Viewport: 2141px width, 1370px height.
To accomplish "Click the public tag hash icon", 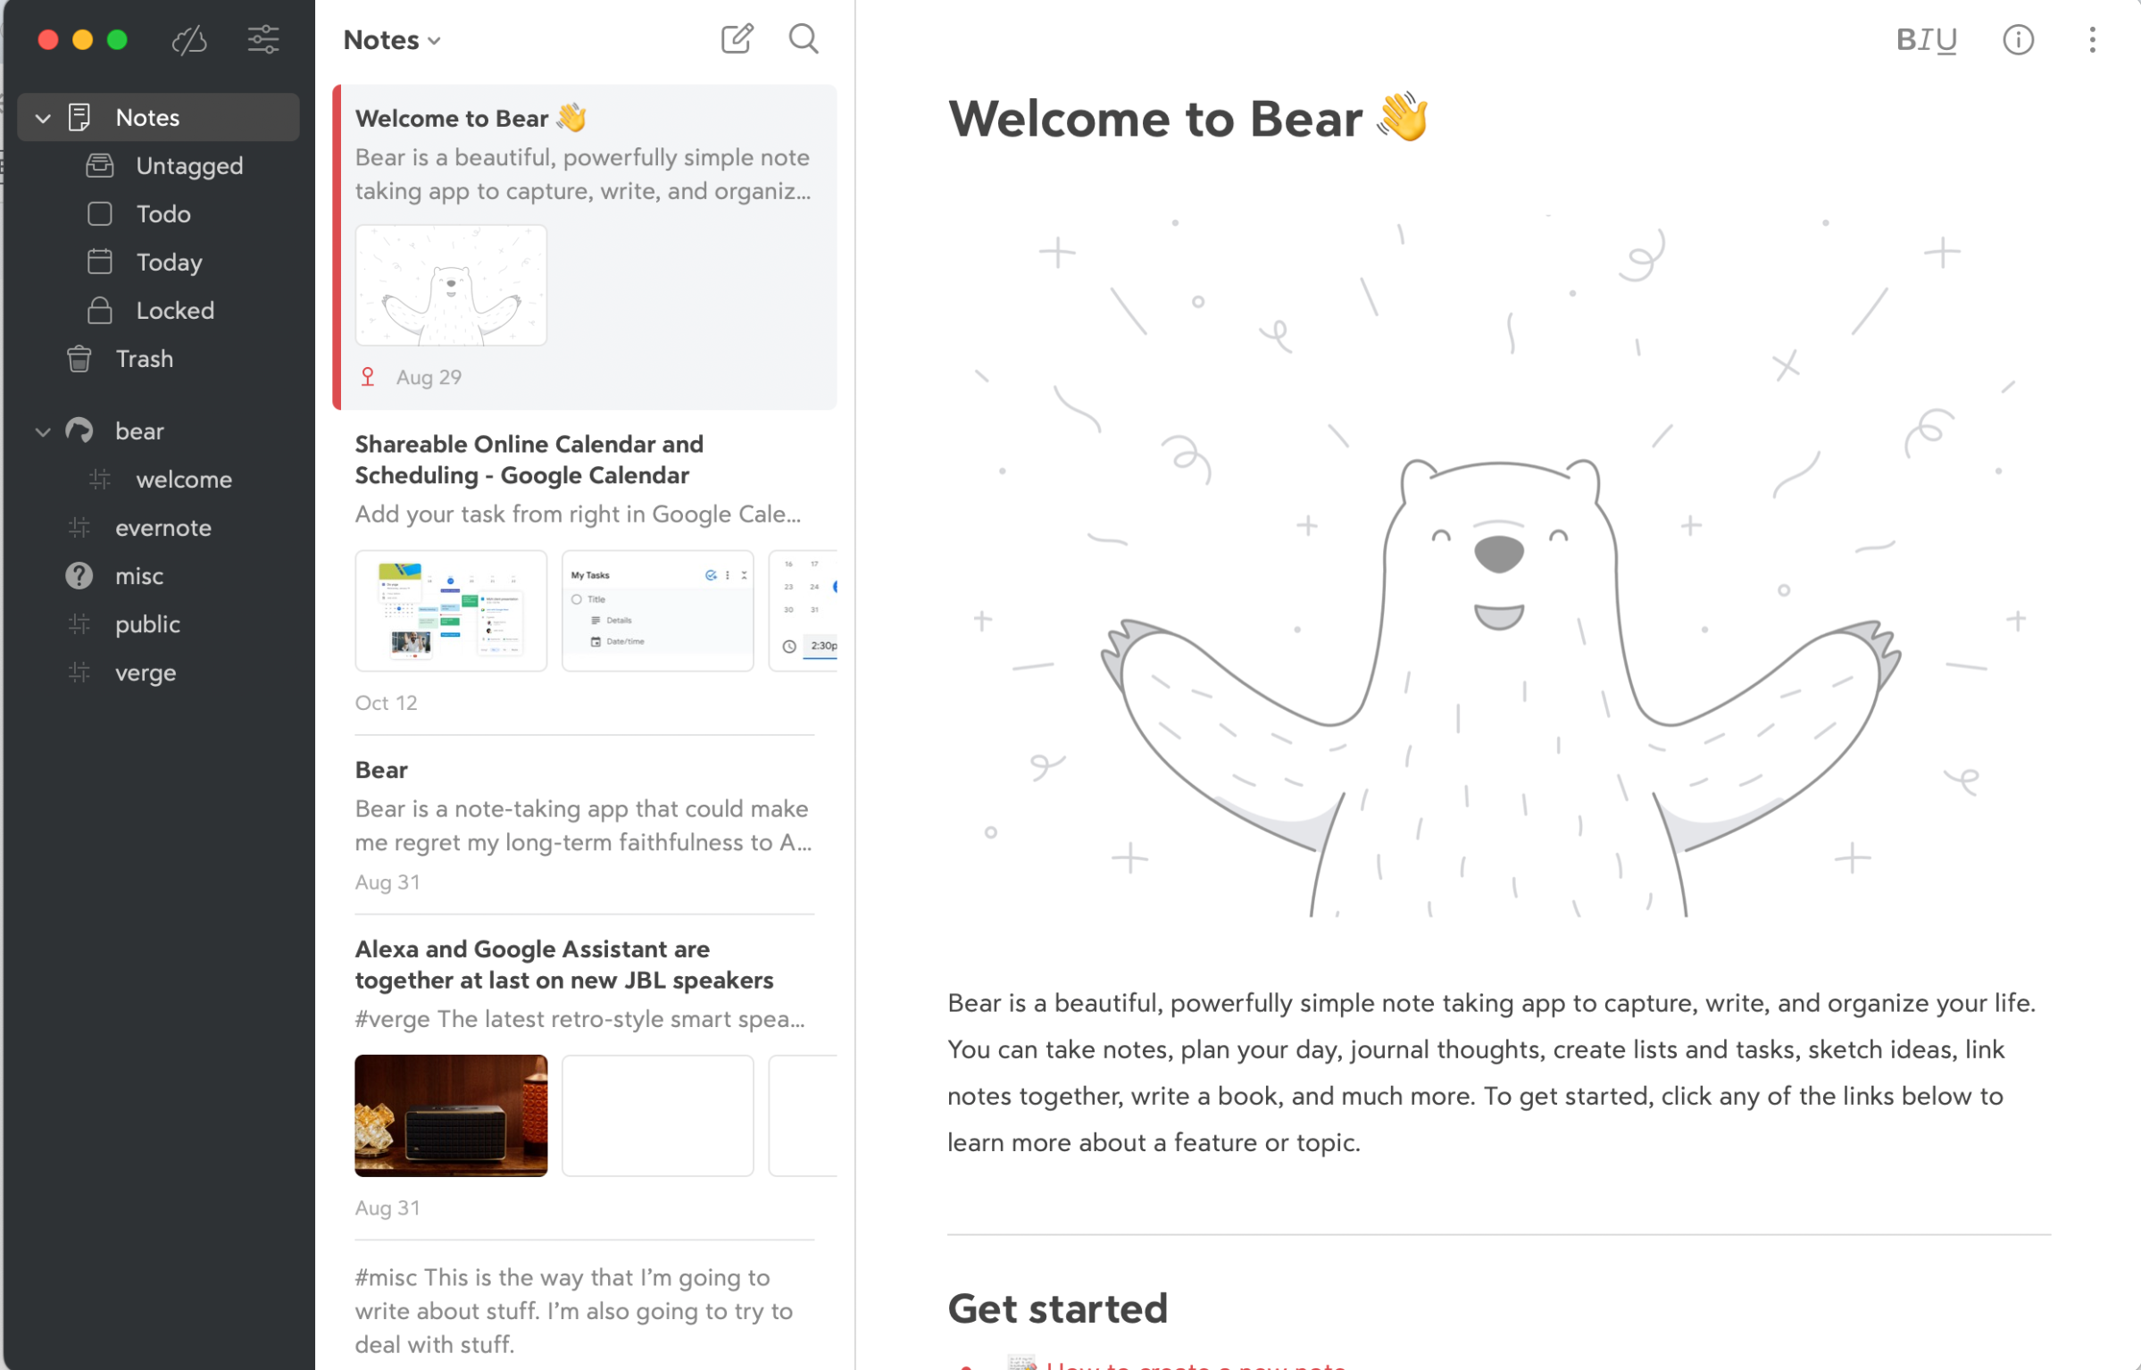I will click(79, 623).
